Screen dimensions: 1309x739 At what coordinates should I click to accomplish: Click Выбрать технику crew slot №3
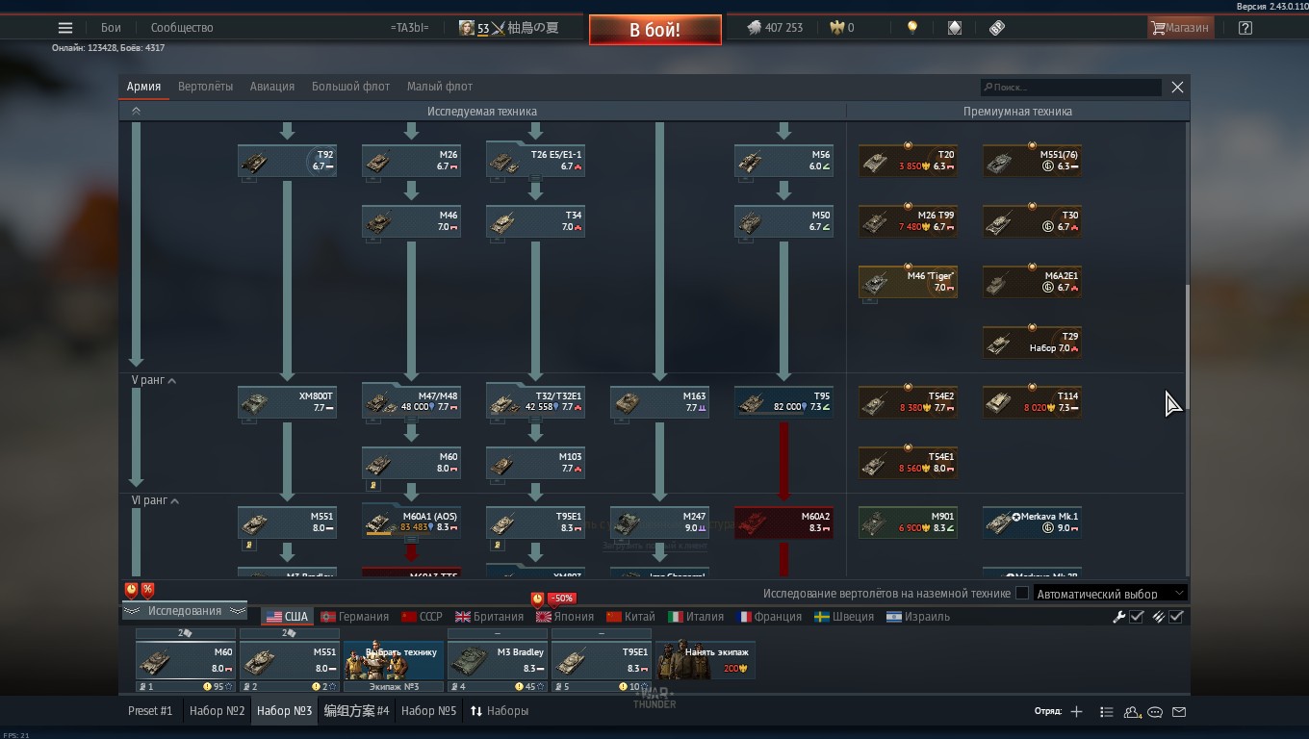pos(394,660)
